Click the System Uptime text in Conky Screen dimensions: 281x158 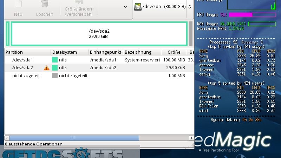point(236,120)
